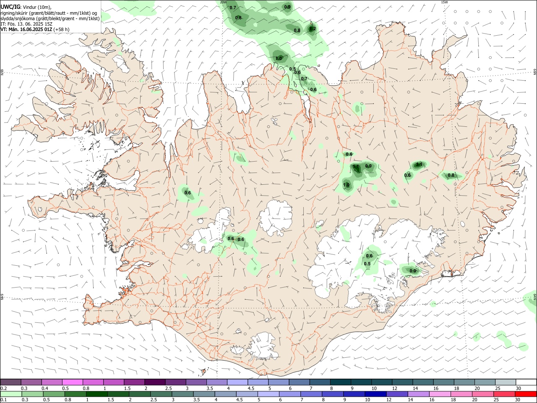Click the valid time 'VT: Mán. 16.06.2025 01Z'

pos(26,29)
